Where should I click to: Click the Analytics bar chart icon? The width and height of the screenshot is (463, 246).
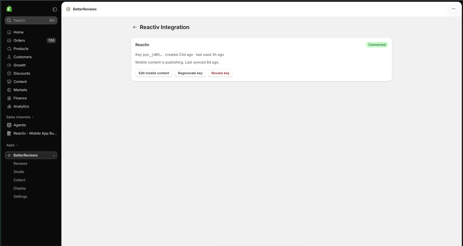click(9, 106)
